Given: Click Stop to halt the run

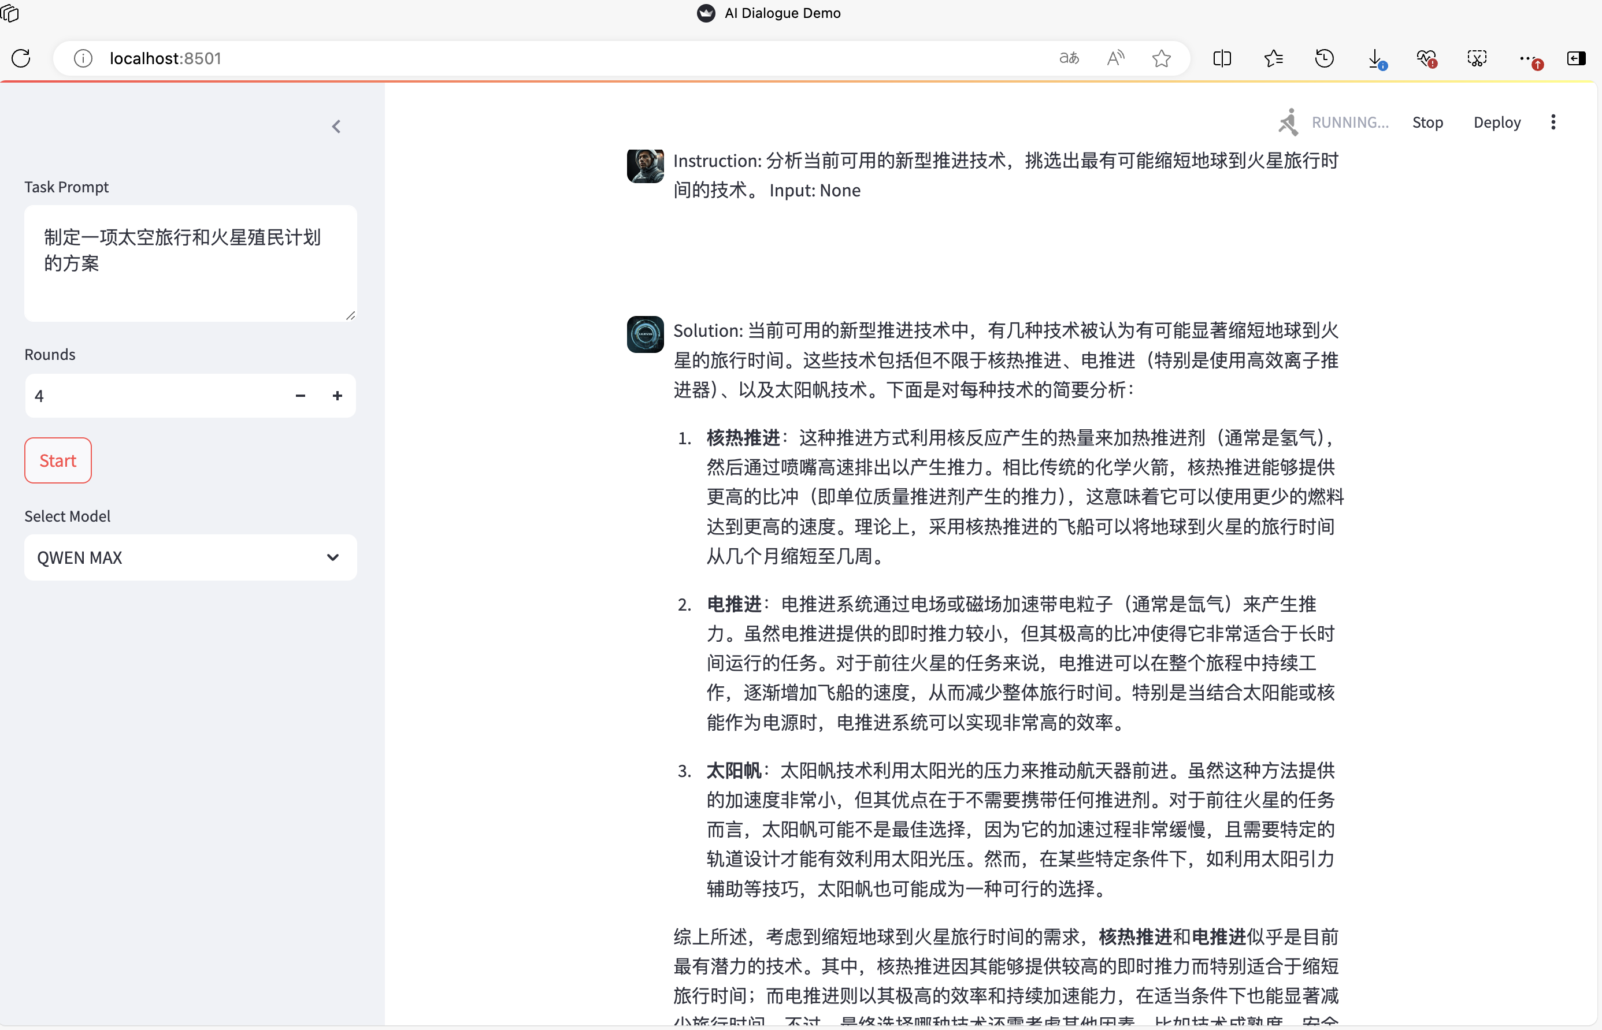Looking at the screenshot, I should (1427, 122).
